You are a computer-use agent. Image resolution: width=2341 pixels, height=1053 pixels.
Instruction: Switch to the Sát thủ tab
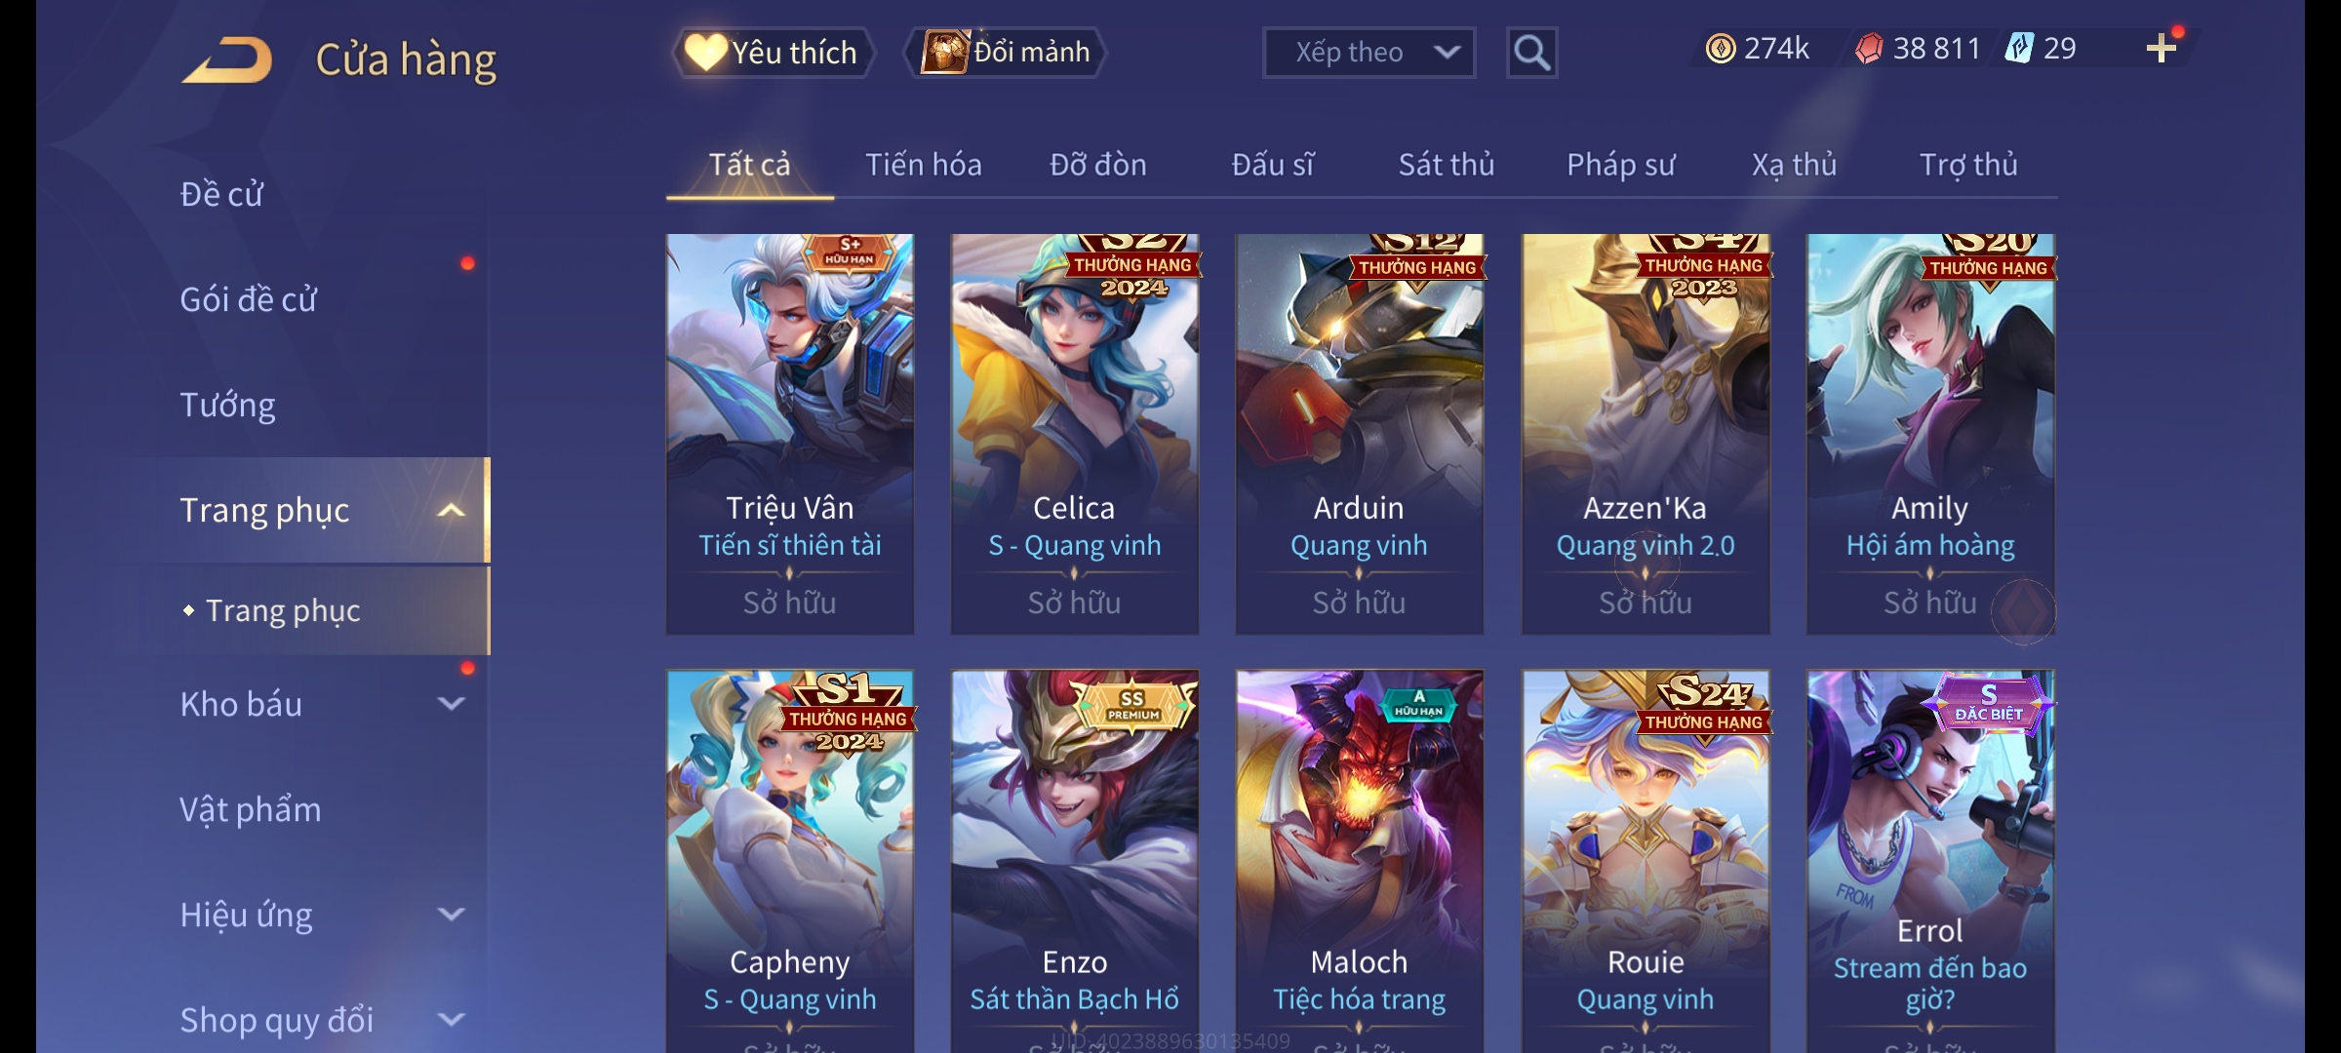click(x=1447, y=165)
